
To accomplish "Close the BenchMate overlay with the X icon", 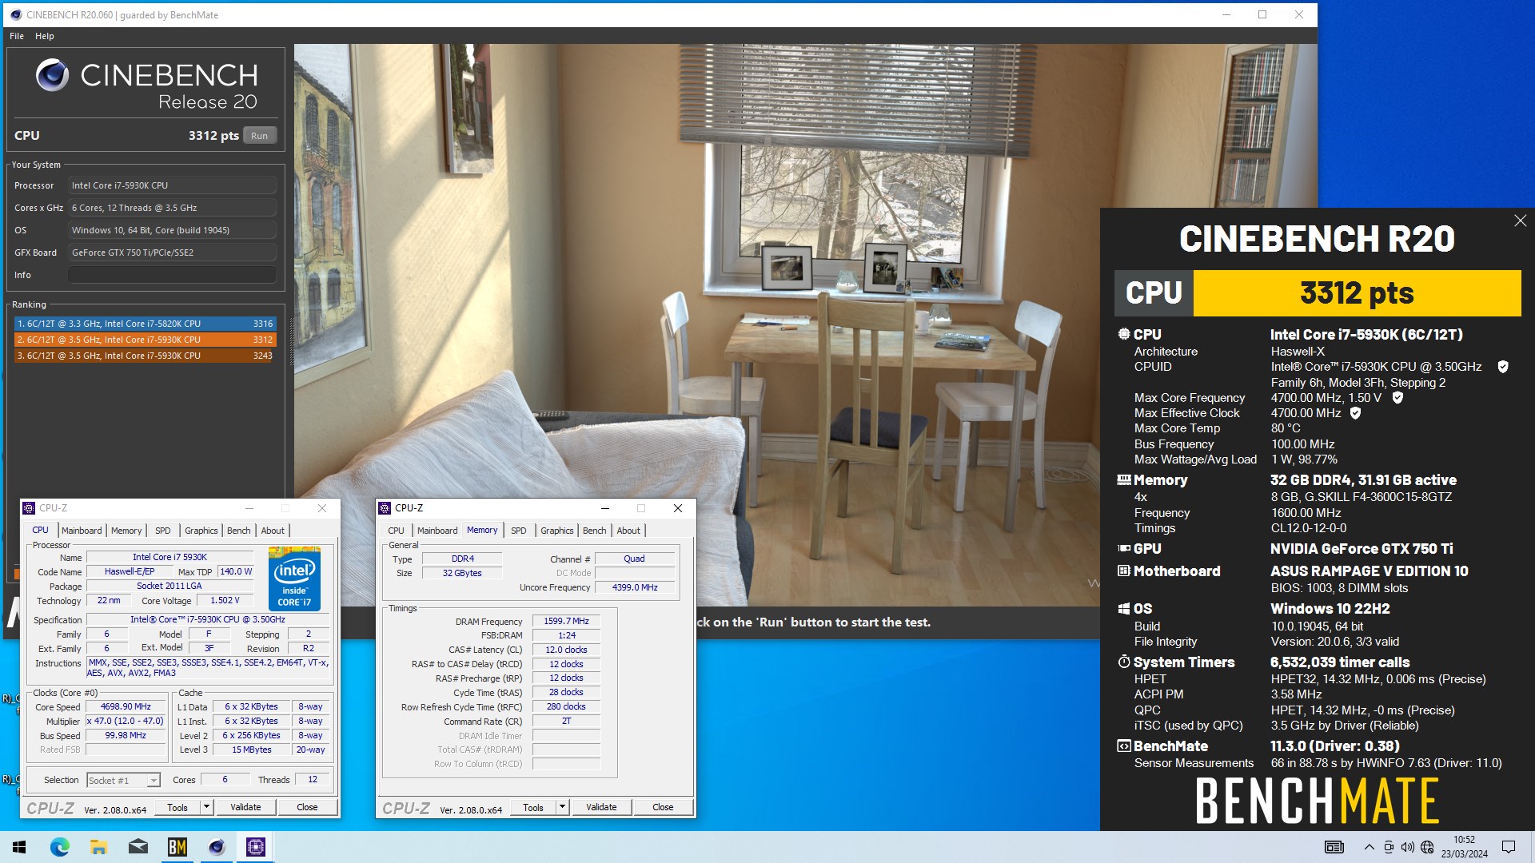I will coord(1520,221).
